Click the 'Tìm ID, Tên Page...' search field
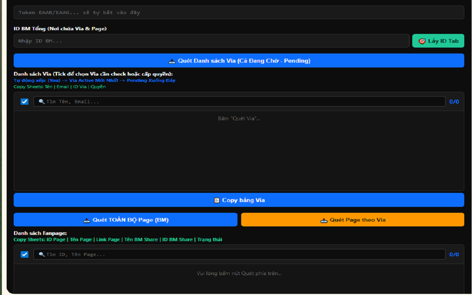 point(239,254)
